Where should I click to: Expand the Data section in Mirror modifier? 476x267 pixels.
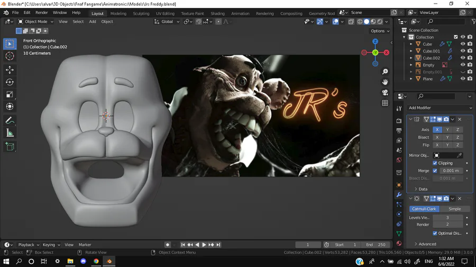coord(420,189)
